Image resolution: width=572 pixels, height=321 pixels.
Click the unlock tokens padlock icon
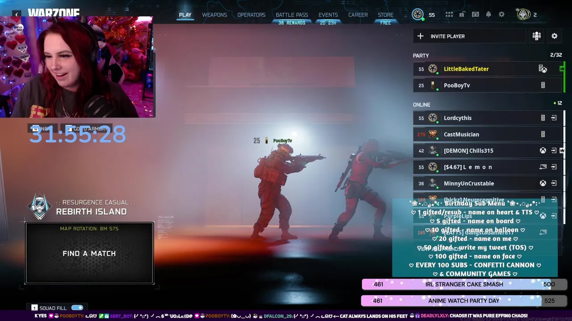(x=462, y=15)
